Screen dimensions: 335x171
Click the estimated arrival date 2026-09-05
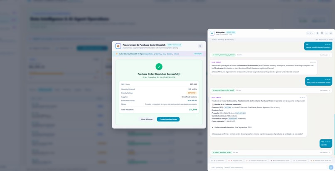coord(192,100)
